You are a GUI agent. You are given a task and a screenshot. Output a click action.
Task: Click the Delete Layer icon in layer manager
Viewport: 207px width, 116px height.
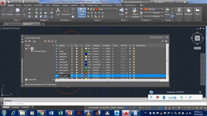(x=52, y=41)
